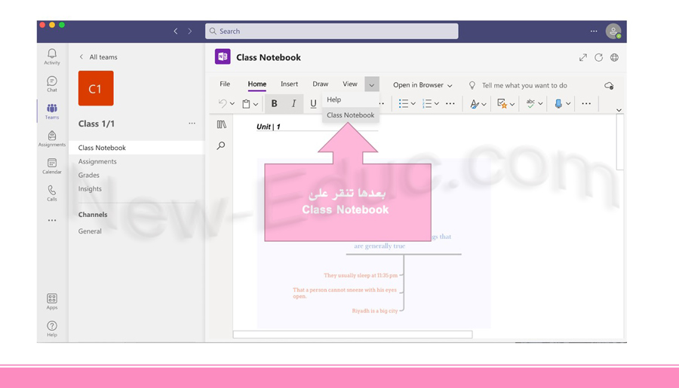Switch to the View tab
Image resolution: width=679 pixels, height=388 pixels.
(350, 84)
